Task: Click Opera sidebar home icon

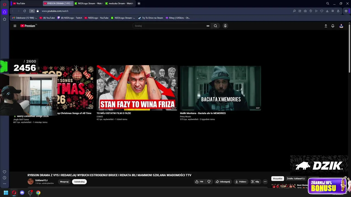Action: click(x=4, y=12)
